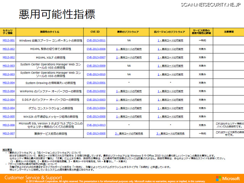The image size is (244, 183).
Task: Open the MS13-007 security bulletin link
Action: tap(8, 134)
